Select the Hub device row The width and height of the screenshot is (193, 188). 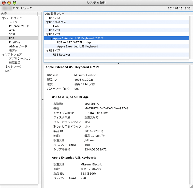click(x=116, y=26)
